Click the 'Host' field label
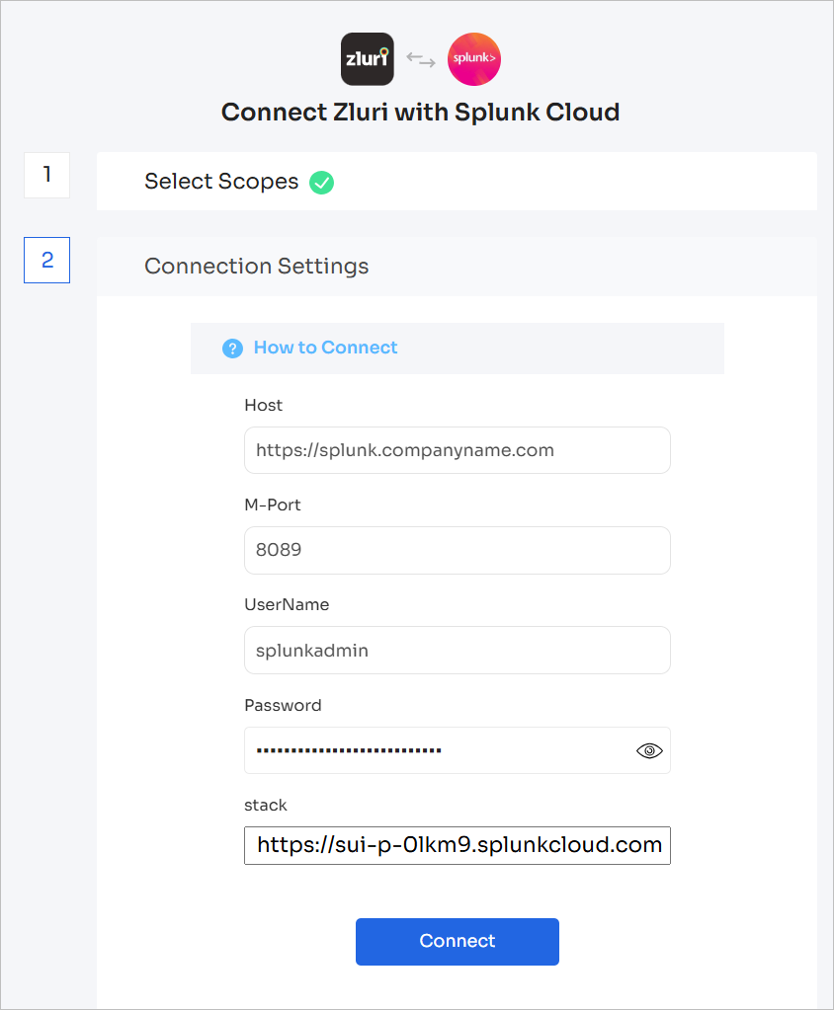This screenshot has width=834, height=1010. pyautogui.click(x=263, y=405)
